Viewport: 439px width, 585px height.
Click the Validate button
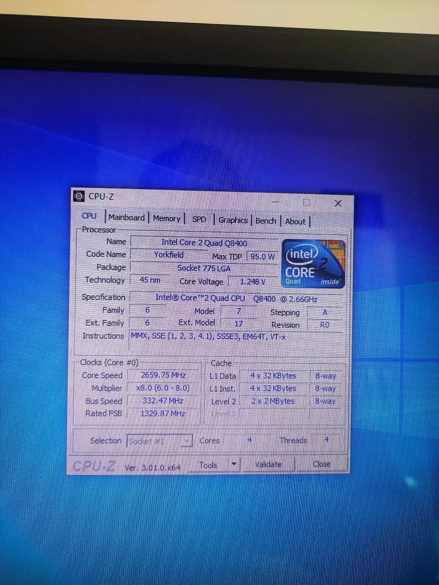tap(268, 464)
